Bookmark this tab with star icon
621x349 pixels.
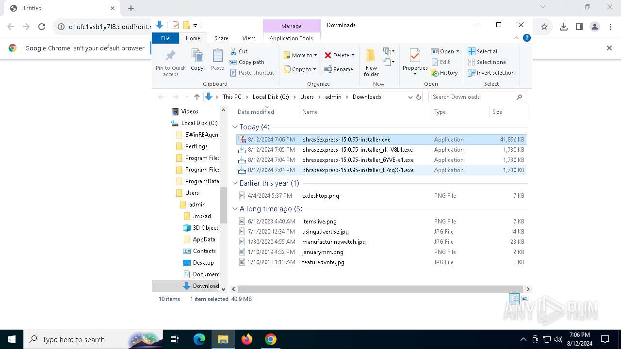[x=544, y=27]
